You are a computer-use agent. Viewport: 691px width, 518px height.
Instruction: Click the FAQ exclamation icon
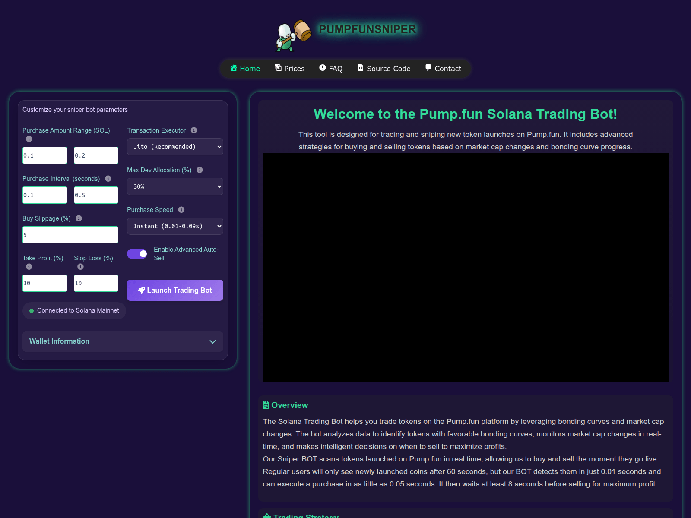point(323,68)
